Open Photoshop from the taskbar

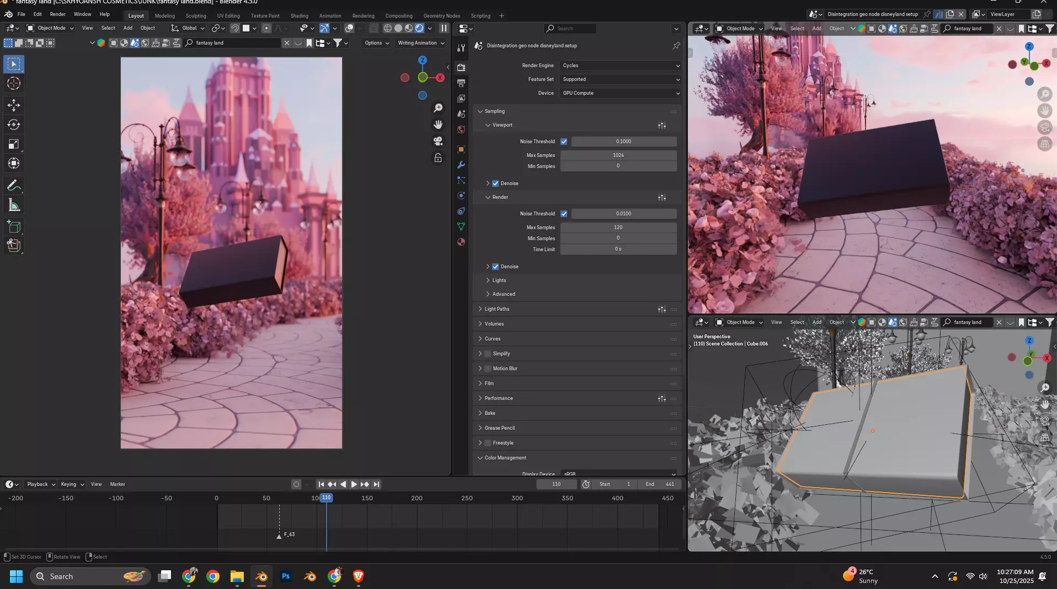pyautogui.click(x=286, y=576)
